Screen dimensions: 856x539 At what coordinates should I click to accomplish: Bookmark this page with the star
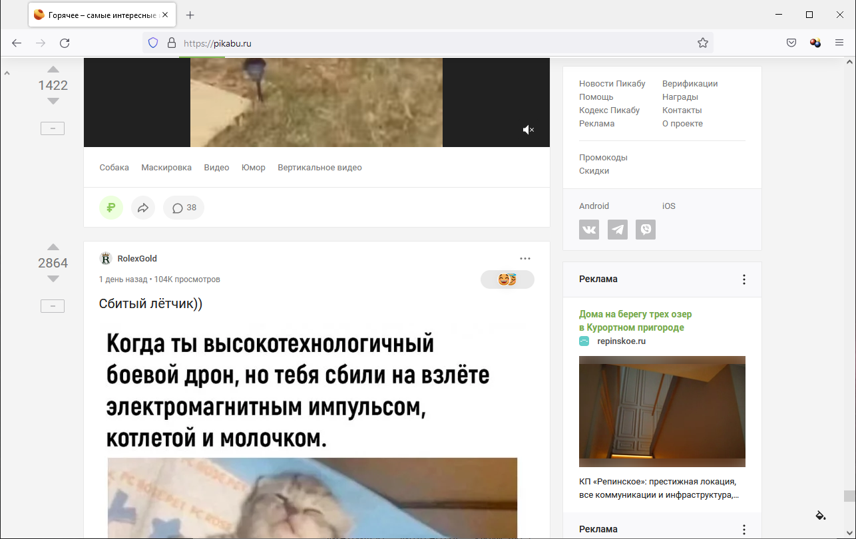point(703,43)
